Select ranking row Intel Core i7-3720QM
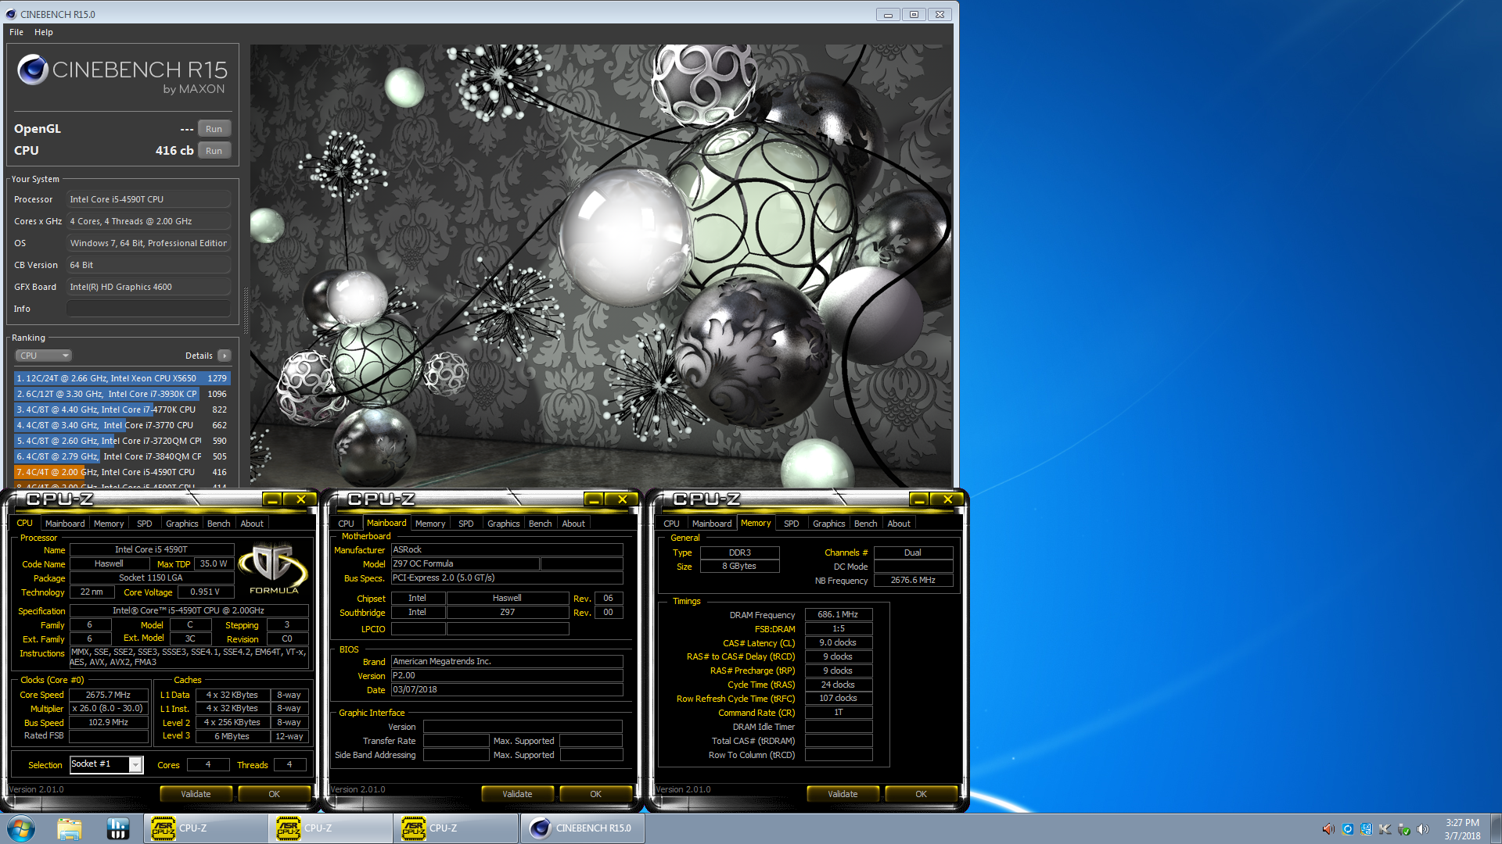Image resolution: width=1502 pixels, height=844 pixels. click(x=122, y=441)
